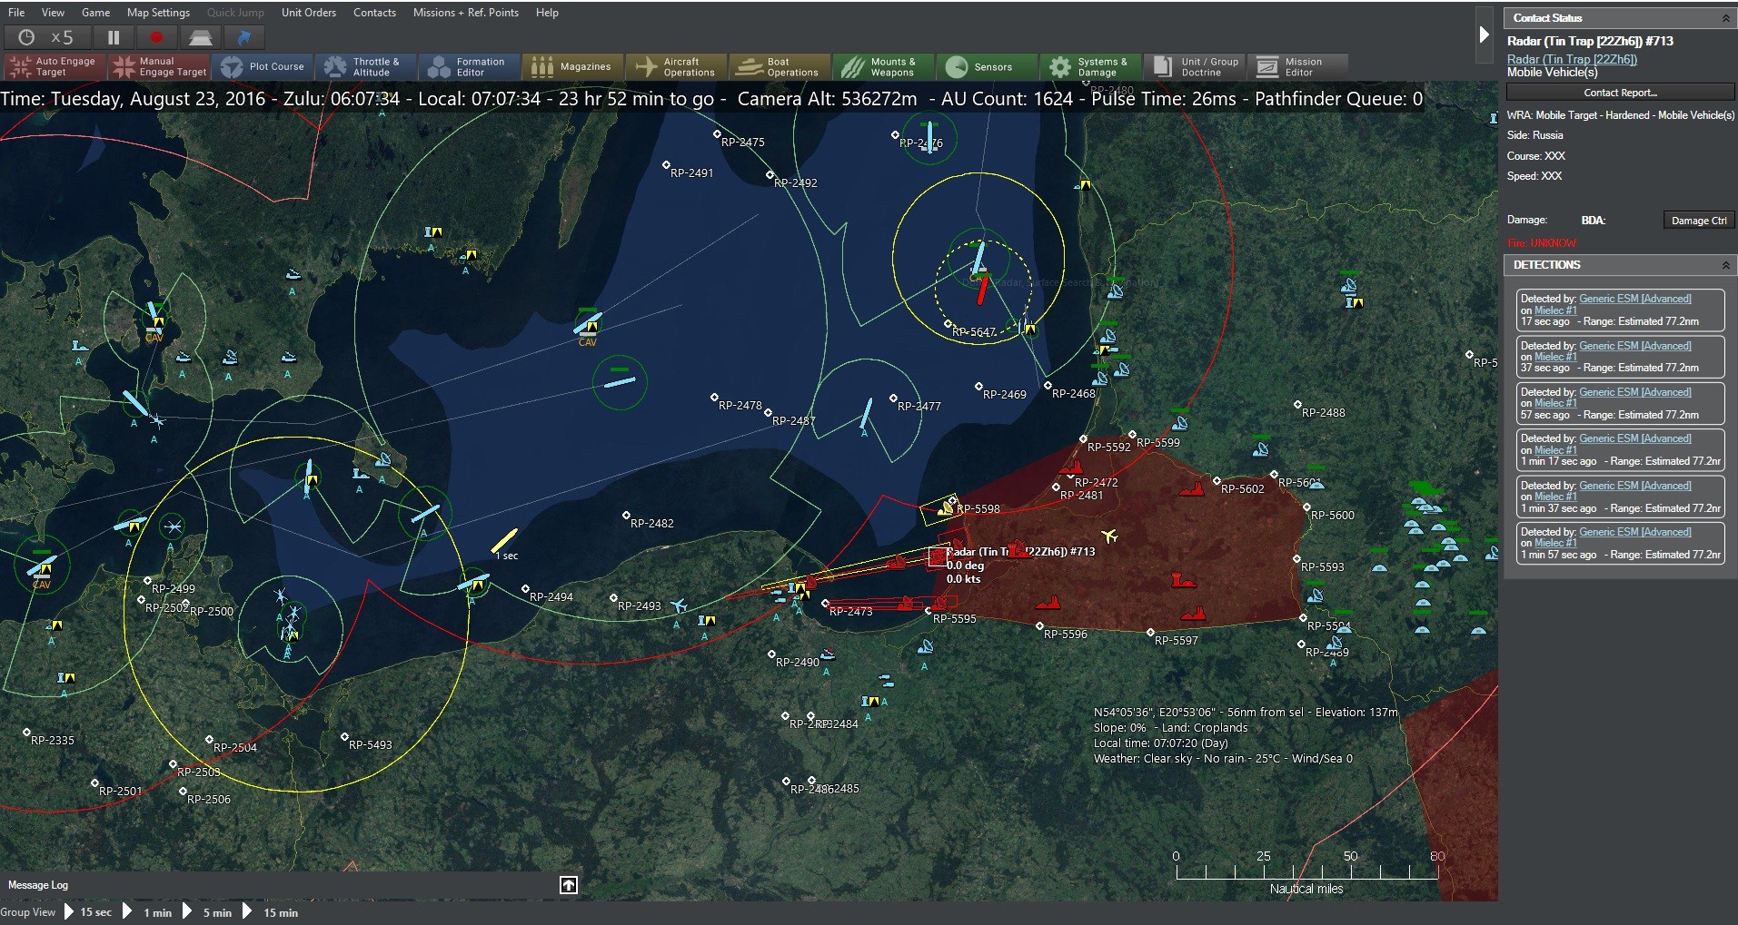Viewport: 1738px width, 925px height.
Task: Start the recorder with the red record button
Action: tap(155, 37)
